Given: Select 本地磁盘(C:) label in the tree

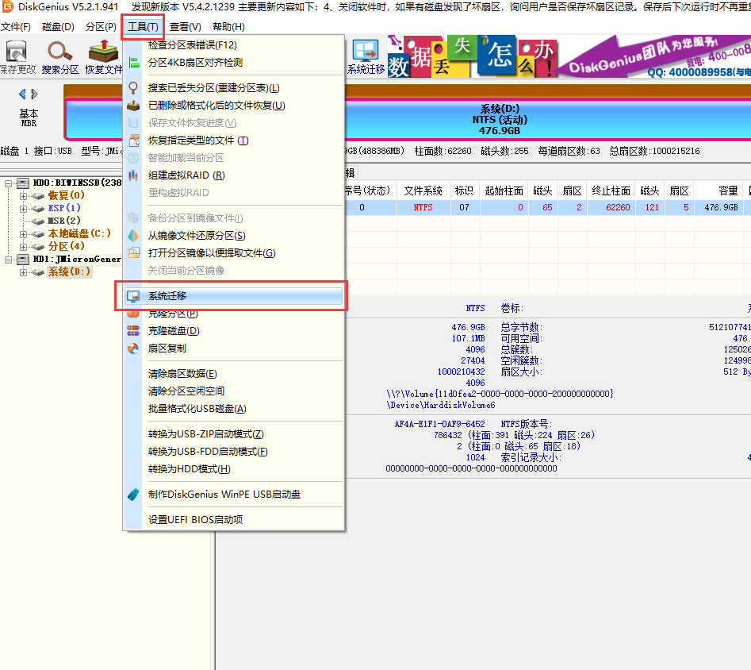Looking at the screenshot, I should [x=79, y=233].
